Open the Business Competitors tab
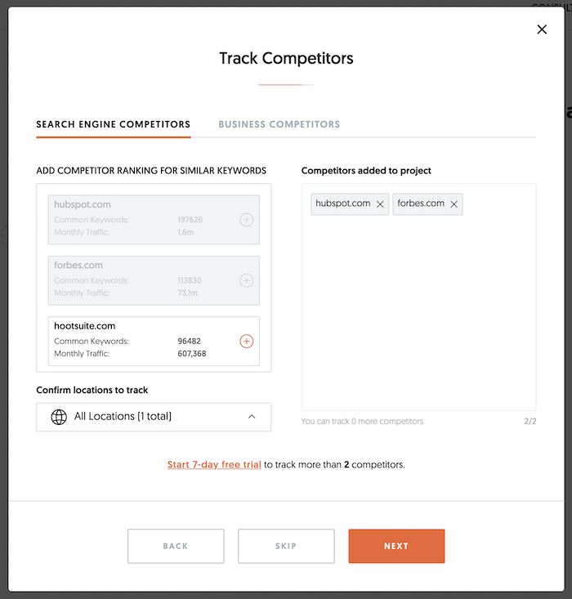Screen dimensions: 572x599 [x=279, y=125]
